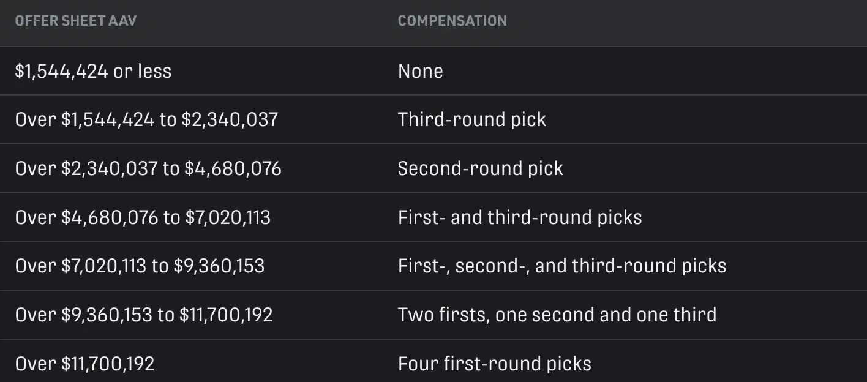Click 'Two firsts, one second and one third'
The width and height of the screenshot is (867, 382).
[x=557, y=315]
